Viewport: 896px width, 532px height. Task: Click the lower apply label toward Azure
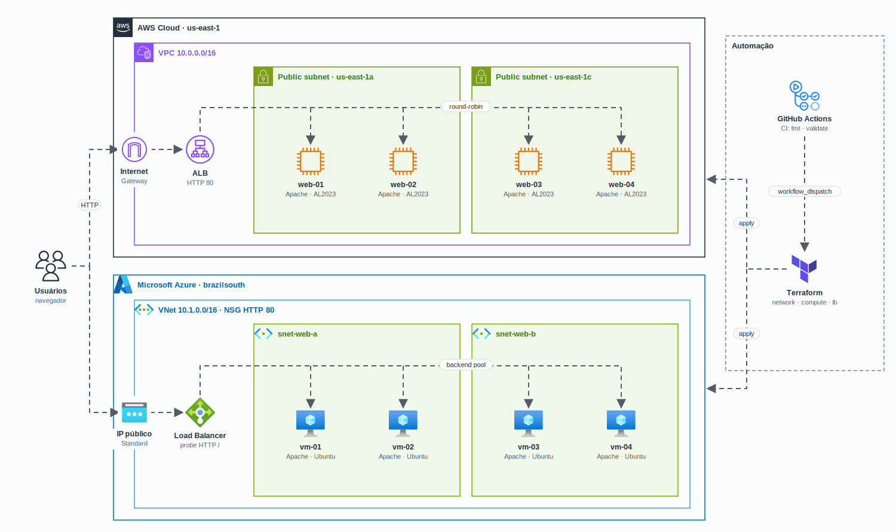[747, 334]
